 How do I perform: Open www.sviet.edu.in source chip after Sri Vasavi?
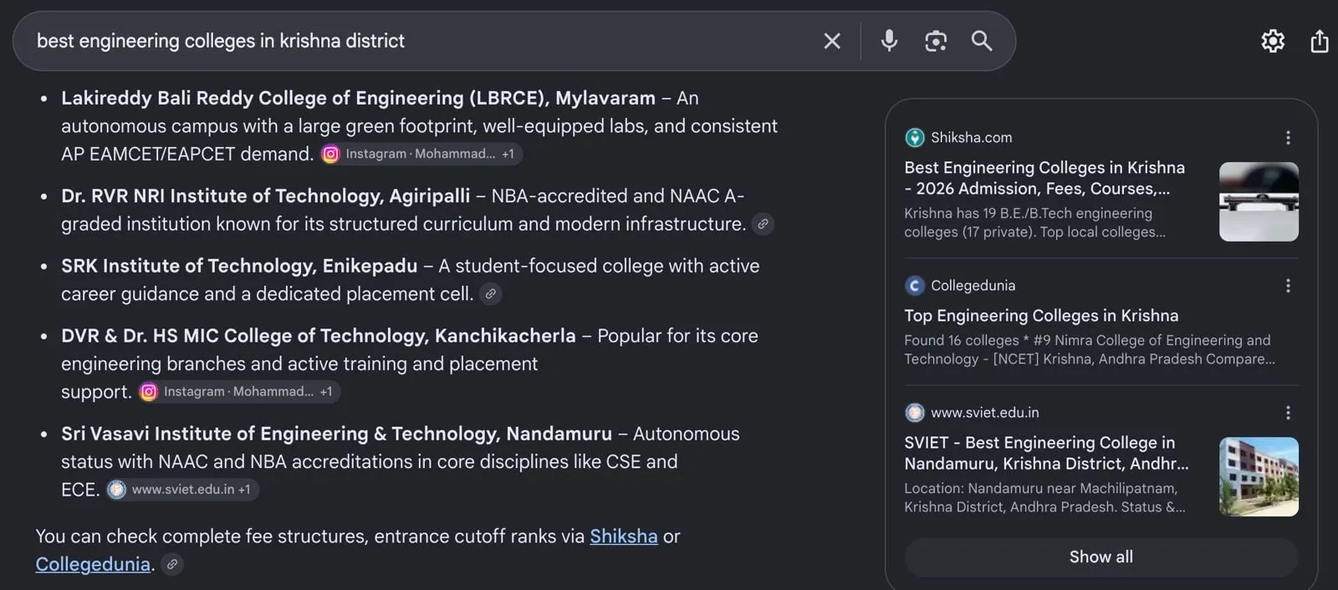tap(181, 490)
